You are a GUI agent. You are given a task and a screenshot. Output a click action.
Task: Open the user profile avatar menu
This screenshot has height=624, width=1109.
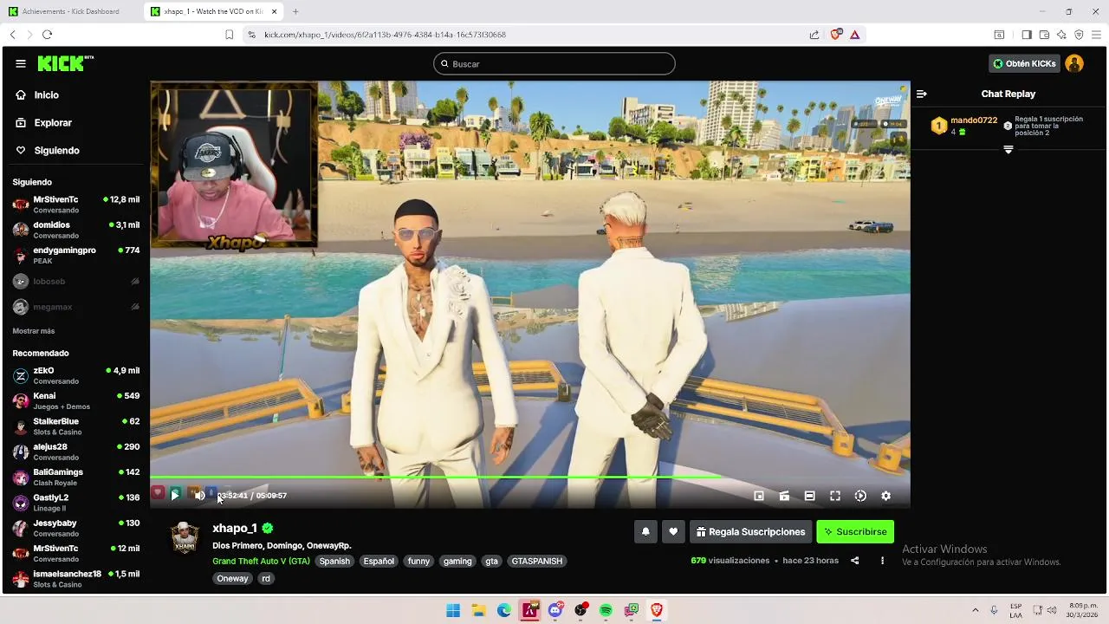1074,63
